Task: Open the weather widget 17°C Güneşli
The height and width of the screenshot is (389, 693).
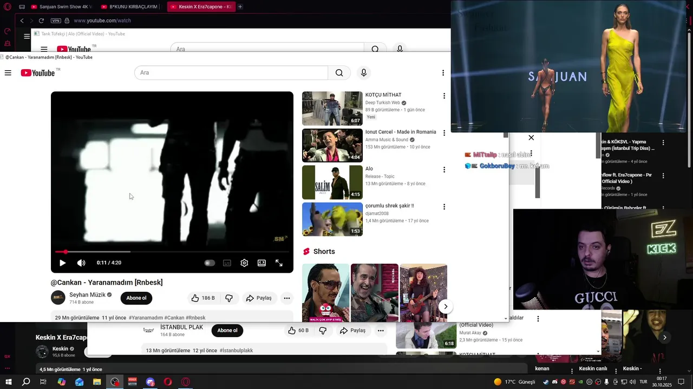Action: (x=514, y=382)
